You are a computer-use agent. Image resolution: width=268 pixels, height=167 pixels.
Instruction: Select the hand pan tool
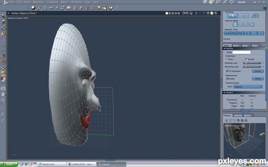(3, 94)
